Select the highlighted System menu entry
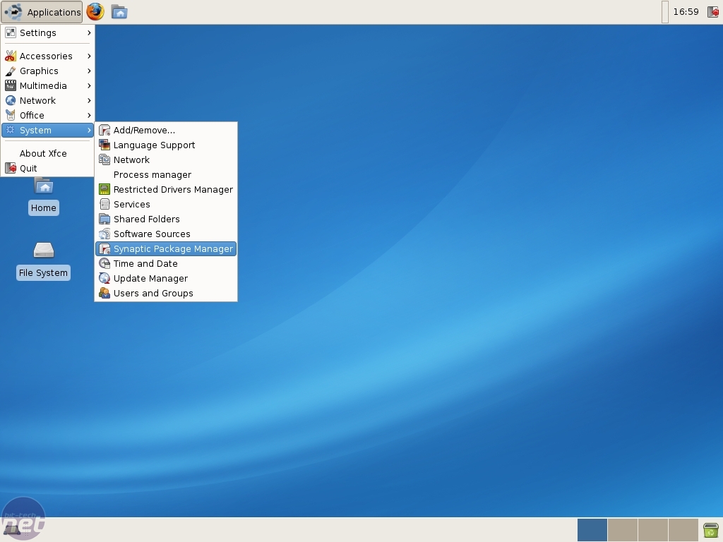The width and height of the screenshot is (723, 542). [x=47, y=131]
